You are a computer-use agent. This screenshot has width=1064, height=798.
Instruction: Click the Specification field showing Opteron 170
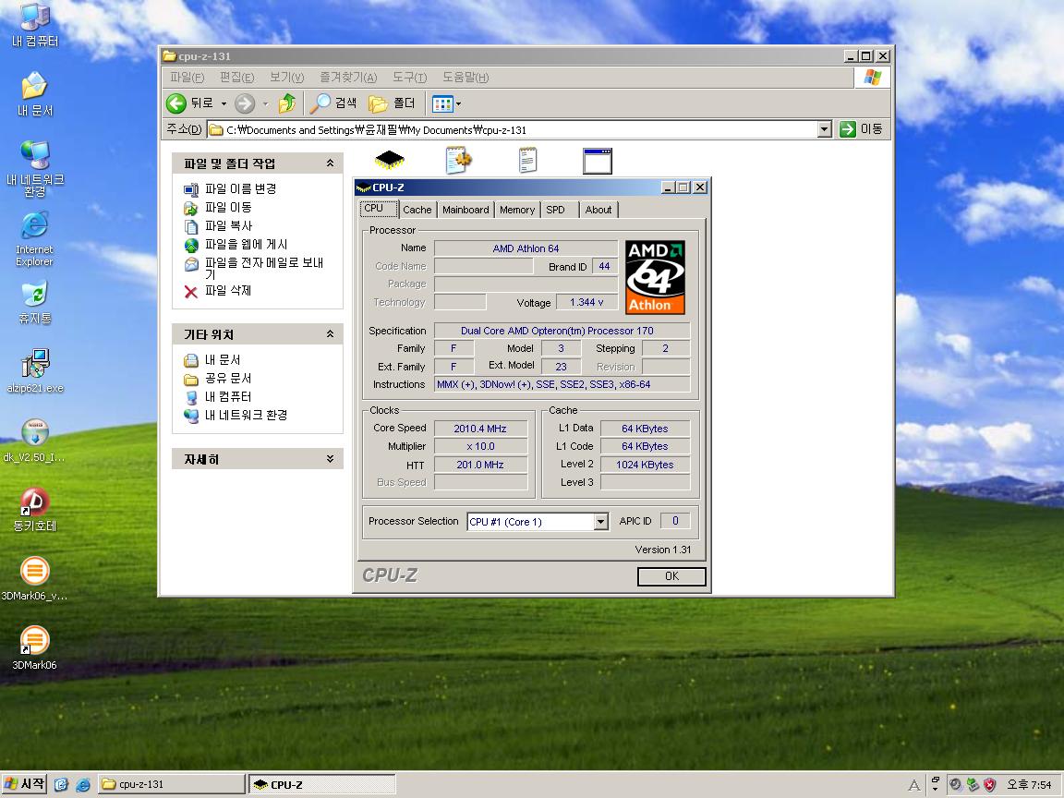(x=562, y=332)
